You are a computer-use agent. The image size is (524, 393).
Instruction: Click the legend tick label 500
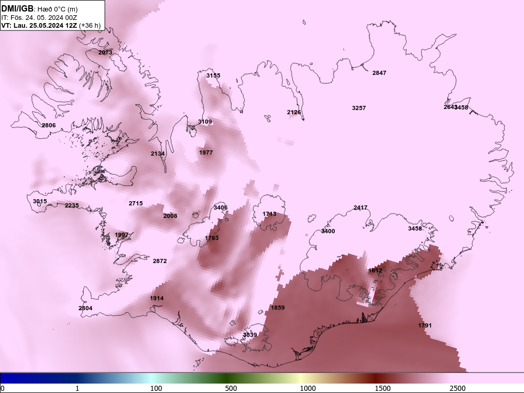click(231, 388)
